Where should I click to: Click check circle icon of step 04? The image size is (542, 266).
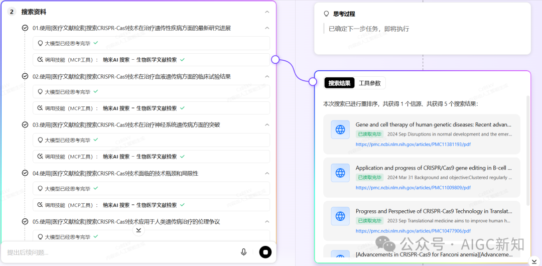[x=25, y=173]
